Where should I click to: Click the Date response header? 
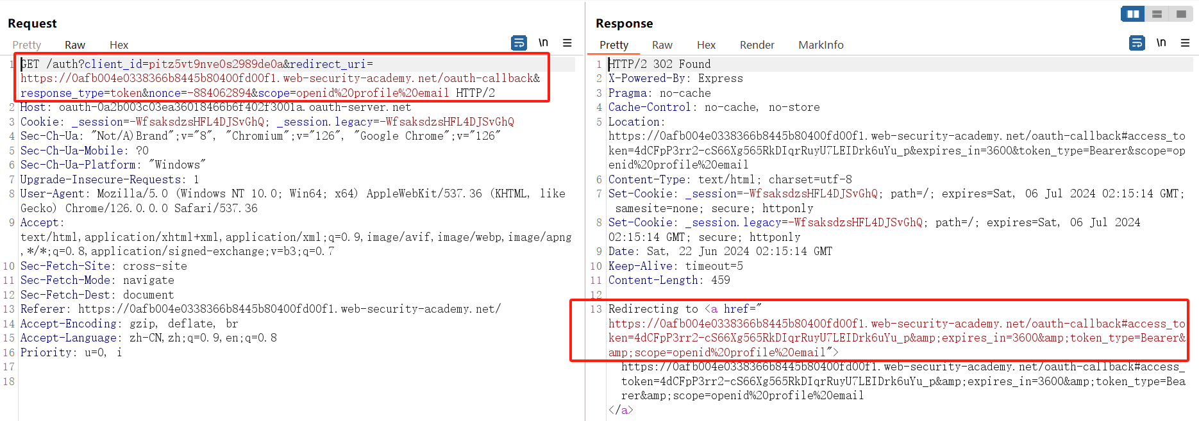(721, 251)
